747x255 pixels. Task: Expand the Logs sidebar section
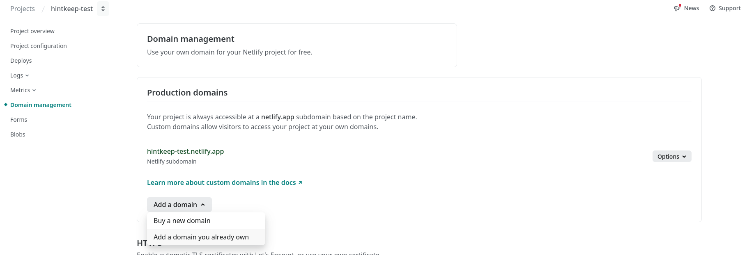point(20,75)
